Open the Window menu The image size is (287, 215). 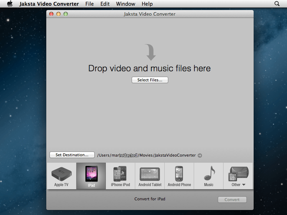click(126, 4)
